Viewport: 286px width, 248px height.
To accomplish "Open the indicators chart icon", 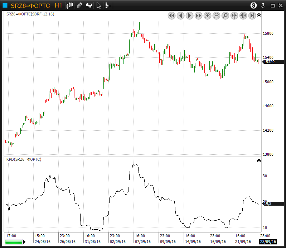I will (x=89, y=5).
